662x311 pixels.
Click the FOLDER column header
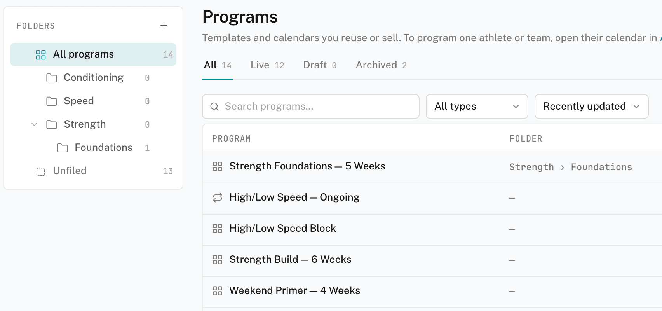click(526, 139)
